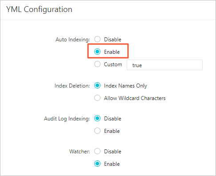The image size is (216, 176).
Task: Click the Index Deletion label
Action: (x=72, y=86)
